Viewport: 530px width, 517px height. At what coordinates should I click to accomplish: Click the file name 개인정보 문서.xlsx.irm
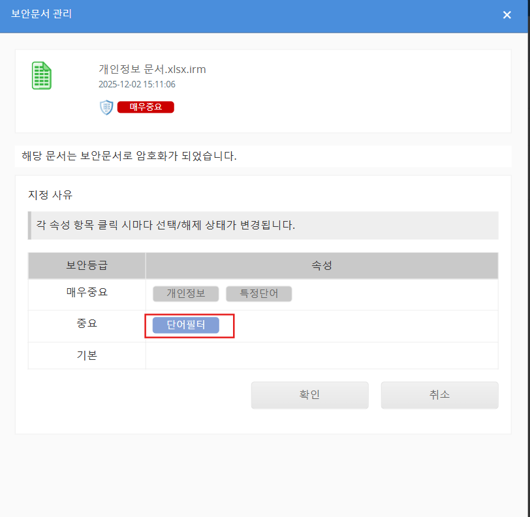(x=152, y=69)
